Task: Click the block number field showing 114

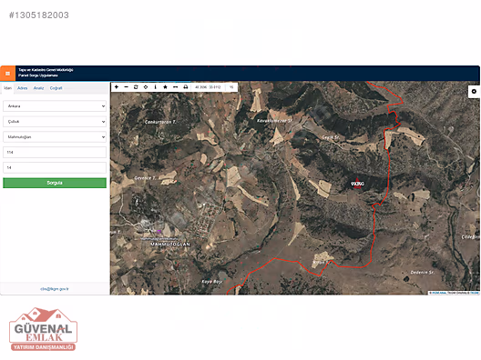Action: click(x=55, y=152)
